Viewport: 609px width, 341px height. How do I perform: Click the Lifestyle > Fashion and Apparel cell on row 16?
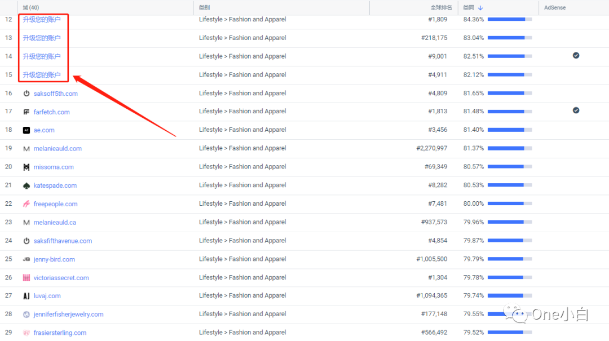pyautogui.click(x=242, y=93)
